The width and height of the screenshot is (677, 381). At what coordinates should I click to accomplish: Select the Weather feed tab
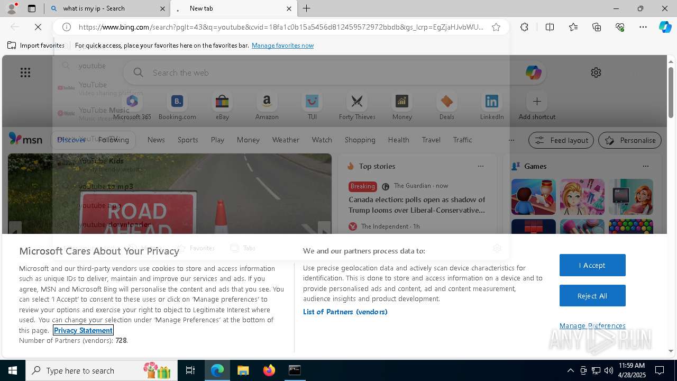coord(286,140)
